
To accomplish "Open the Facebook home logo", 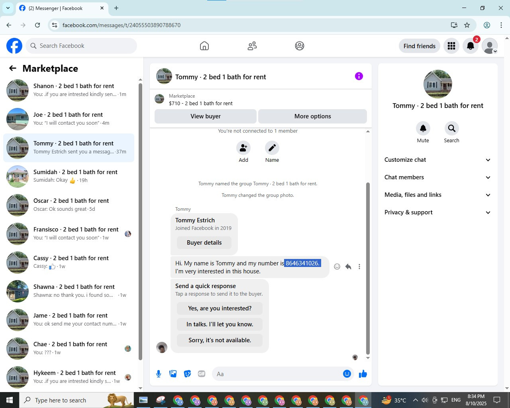I will 14,46.
